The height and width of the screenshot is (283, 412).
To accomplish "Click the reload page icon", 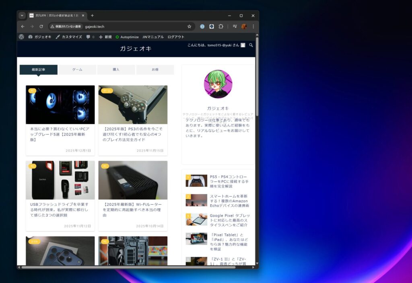I will tap(41, 27).
